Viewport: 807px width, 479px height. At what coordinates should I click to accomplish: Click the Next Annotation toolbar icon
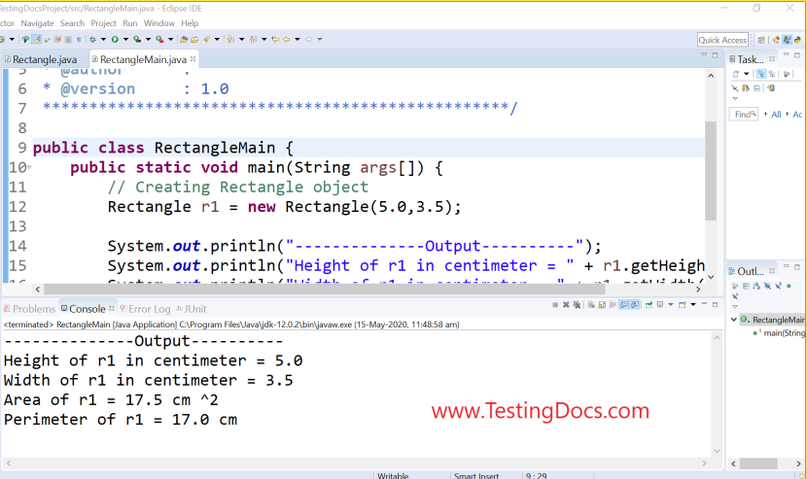coord(230,39)
